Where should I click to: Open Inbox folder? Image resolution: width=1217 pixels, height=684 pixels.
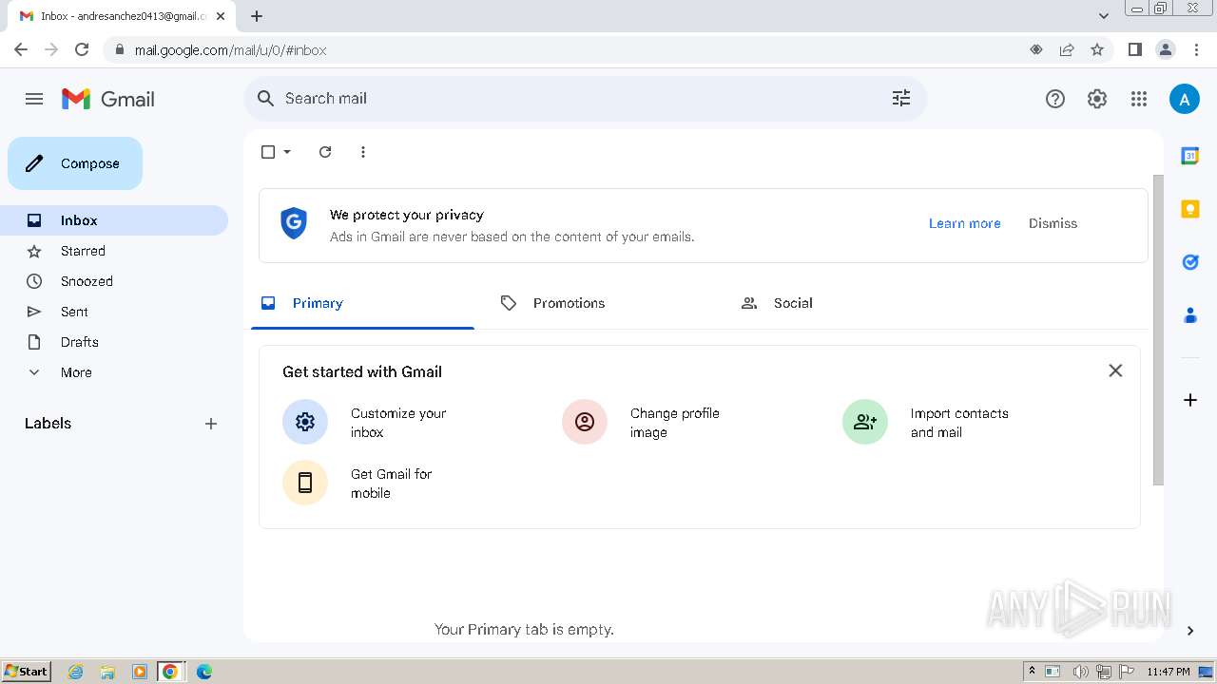(x=114, y=220)
